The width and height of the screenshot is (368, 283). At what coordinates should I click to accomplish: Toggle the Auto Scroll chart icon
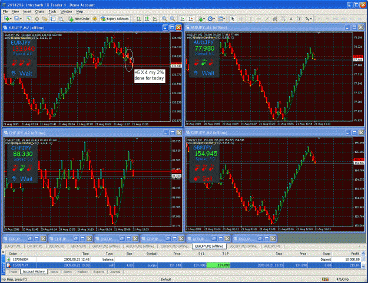point(183,19)
